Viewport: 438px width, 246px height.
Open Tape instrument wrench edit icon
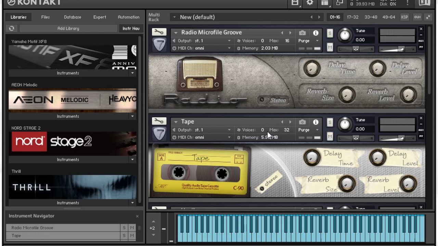point(159,121)
